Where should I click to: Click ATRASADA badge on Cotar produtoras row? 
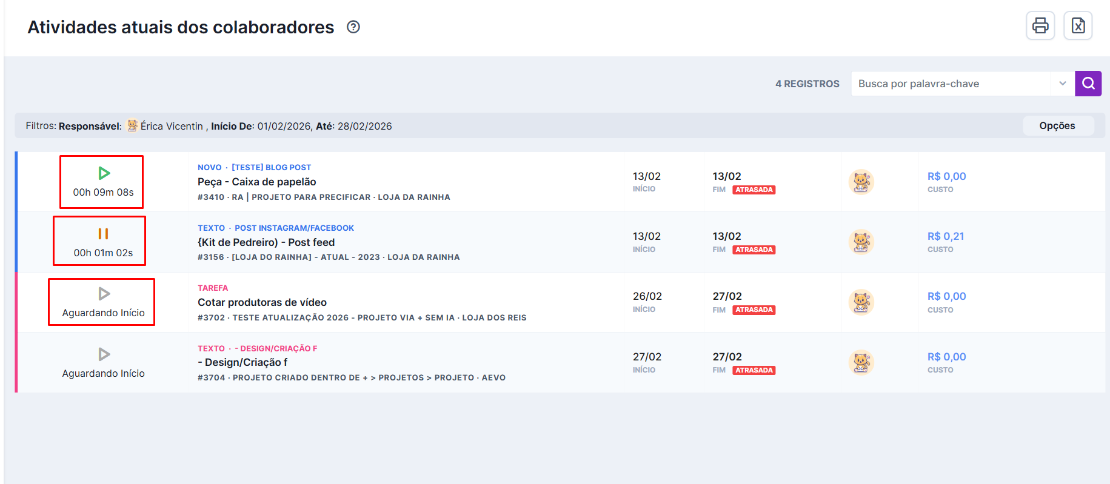click(754, 310)
